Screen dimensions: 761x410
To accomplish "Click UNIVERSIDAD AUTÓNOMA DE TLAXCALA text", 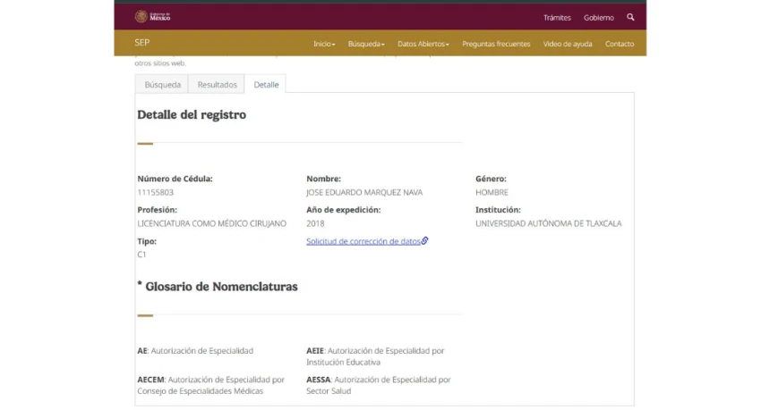I will (549, 223).
